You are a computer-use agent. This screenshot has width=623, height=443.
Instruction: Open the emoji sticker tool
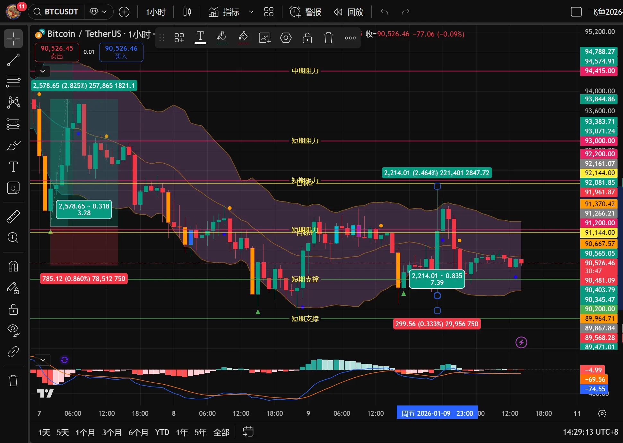click(x=13, y=188)
